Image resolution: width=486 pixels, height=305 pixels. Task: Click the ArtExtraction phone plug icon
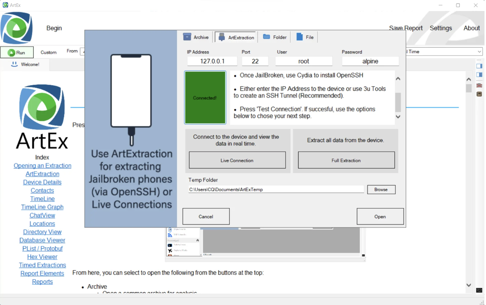(222, 37)
